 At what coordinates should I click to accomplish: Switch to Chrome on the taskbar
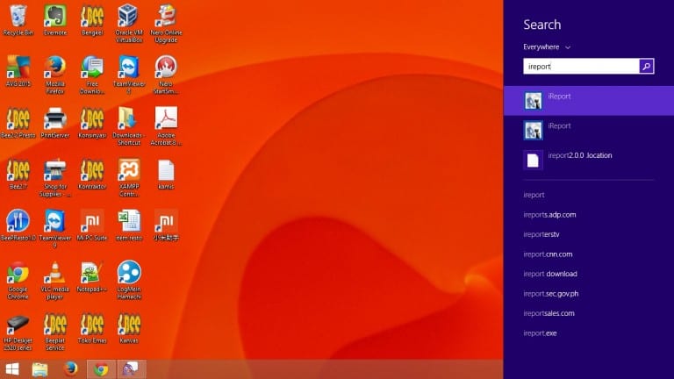102,369
